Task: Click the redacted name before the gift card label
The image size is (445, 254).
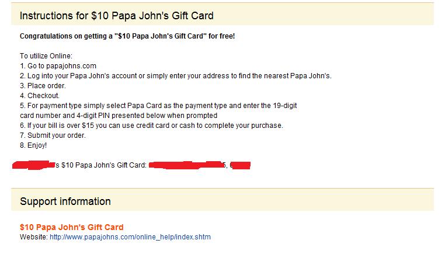Action: (34, 165)
